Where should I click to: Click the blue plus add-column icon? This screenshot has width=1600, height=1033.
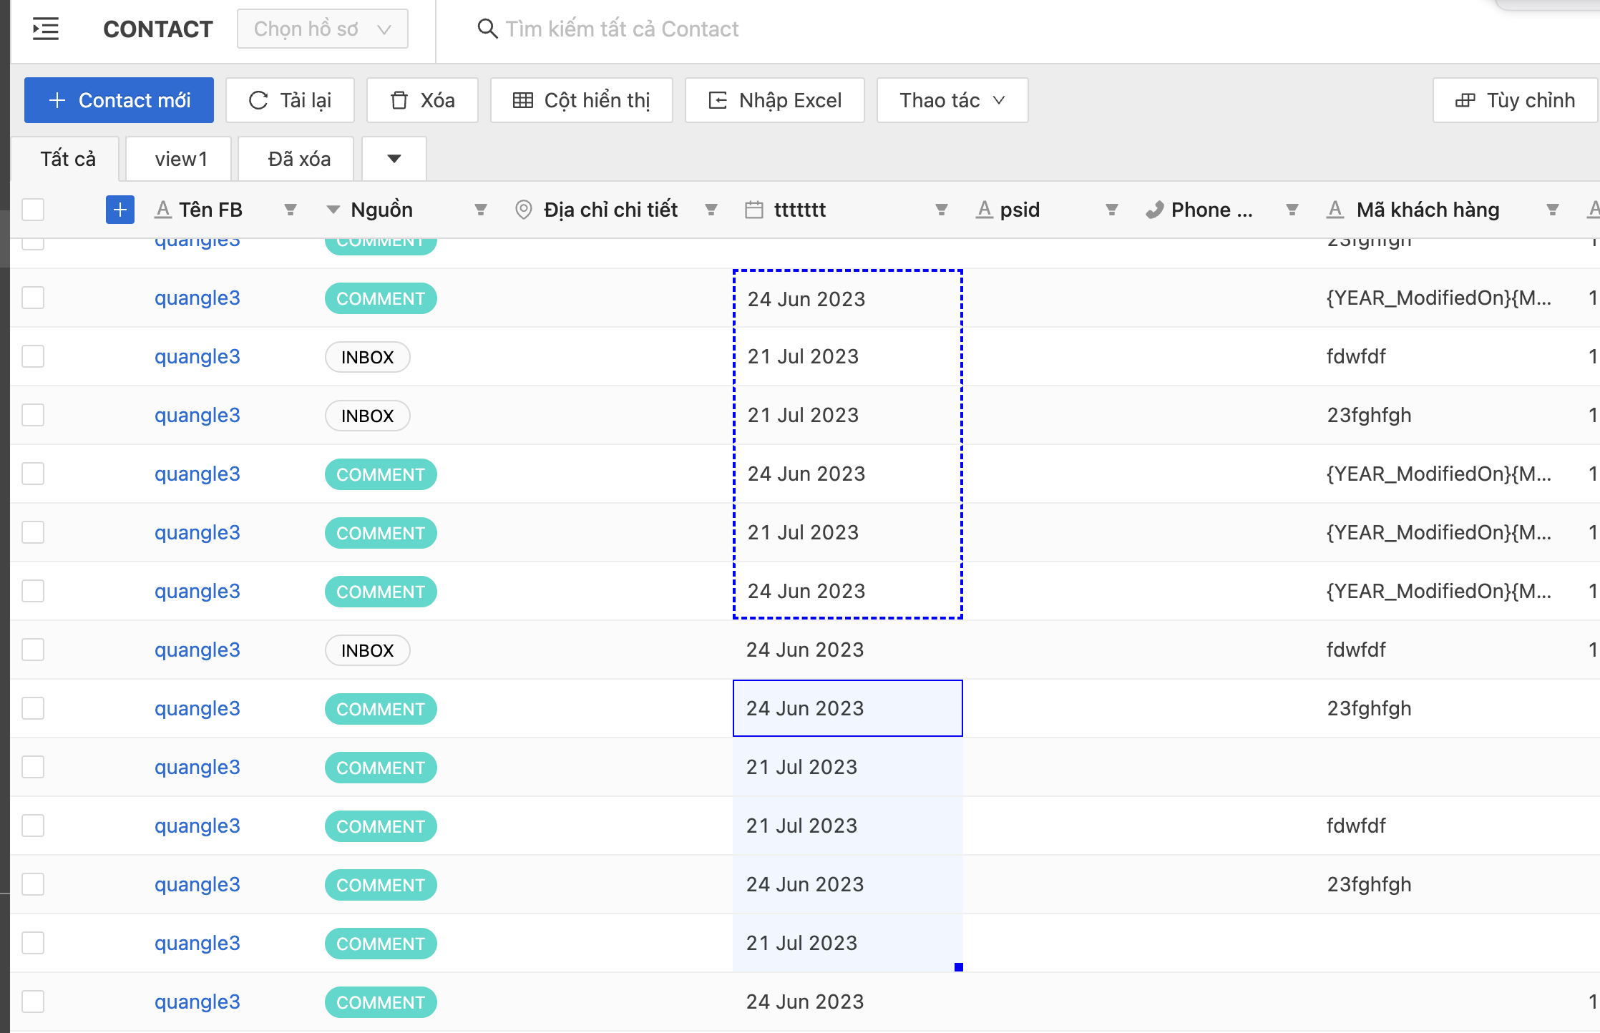119,210
